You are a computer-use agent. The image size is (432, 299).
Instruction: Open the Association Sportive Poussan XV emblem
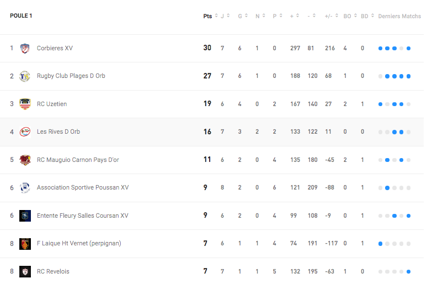pyautogui.click(x=25, y=188)
